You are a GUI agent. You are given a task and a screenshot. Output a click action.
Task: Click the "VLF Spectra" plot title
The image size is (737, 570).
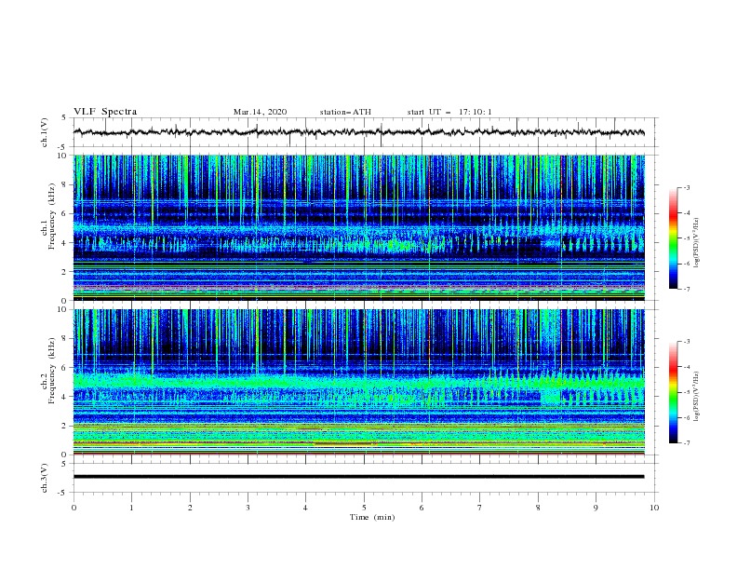click(x=105, y=112)
